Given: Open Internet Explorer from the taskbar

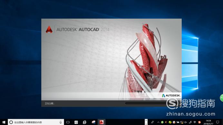Looking at the screenshot, I should 85,122.
